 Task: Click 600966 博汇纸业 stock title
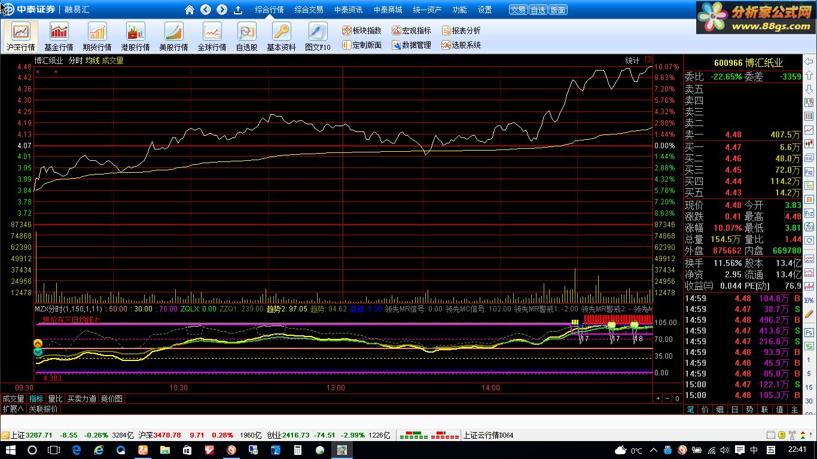748,63
